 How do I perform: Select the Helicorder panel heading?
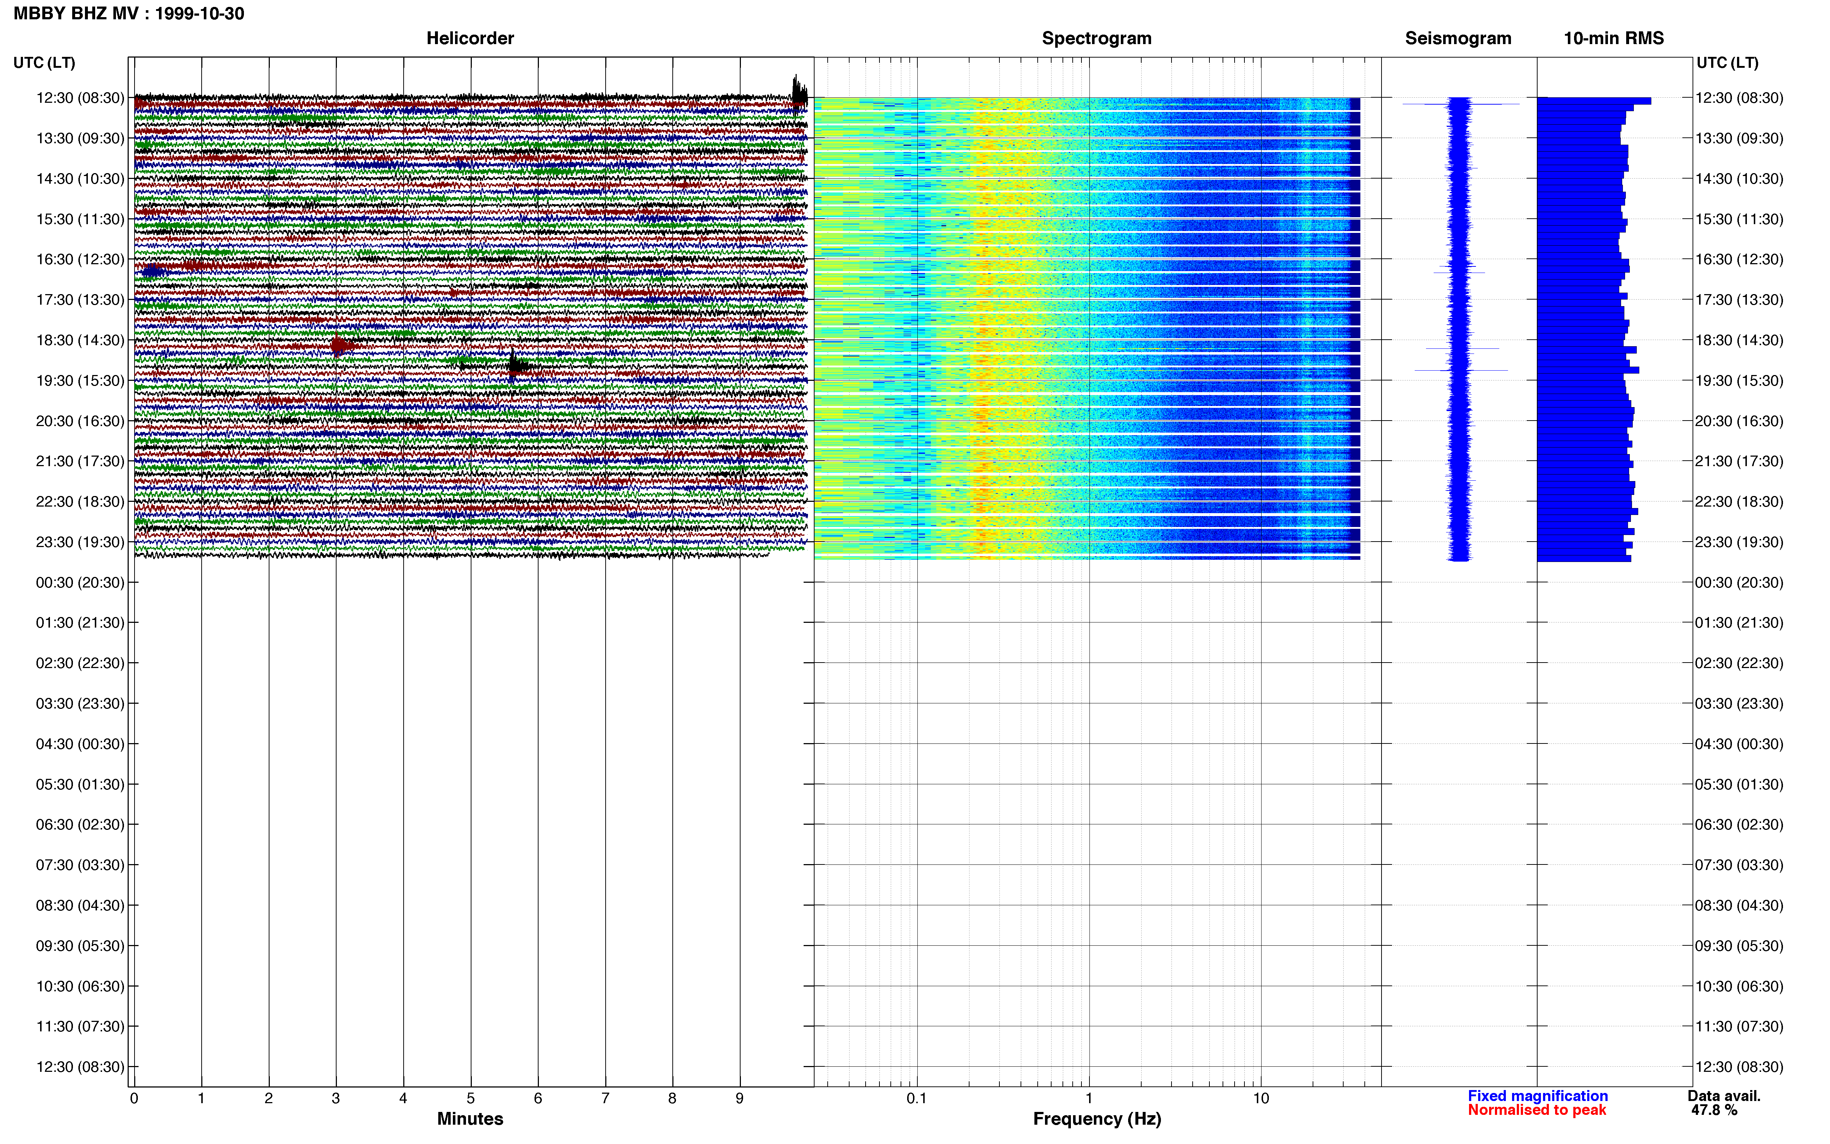[x=470, y=39]
